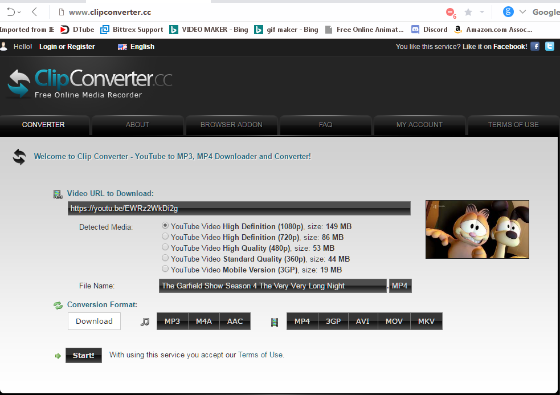Screen dimensions: 560x395
Task: Open the VIDEO MAKER - Bing bookmark
Action: click(209, 30)
